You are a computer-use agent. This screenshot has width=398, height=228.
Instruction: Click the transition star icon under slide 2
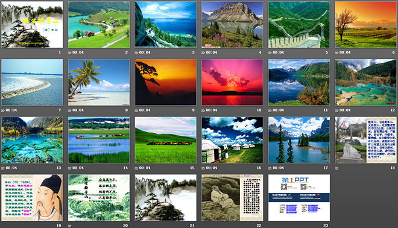point(69,52)
